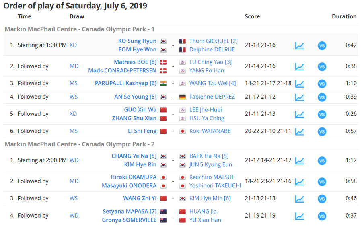The height and width of the screenshot is (226, 362).
Task: Open Thom GICQUEL's player page
Action: [213, 41]
